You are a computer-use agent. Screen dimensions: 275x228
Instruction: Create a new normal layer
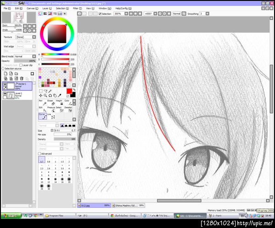point(5,74)
